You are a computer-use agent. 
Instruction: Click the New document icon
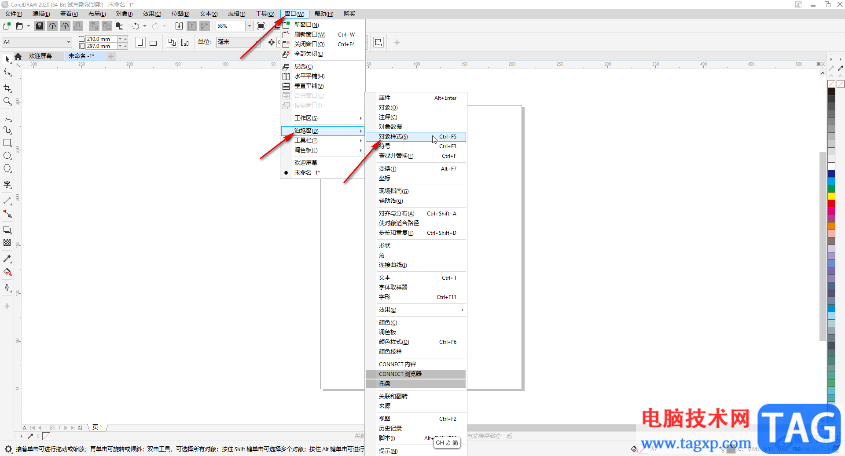pyautogui.click(x=7, y=26)
